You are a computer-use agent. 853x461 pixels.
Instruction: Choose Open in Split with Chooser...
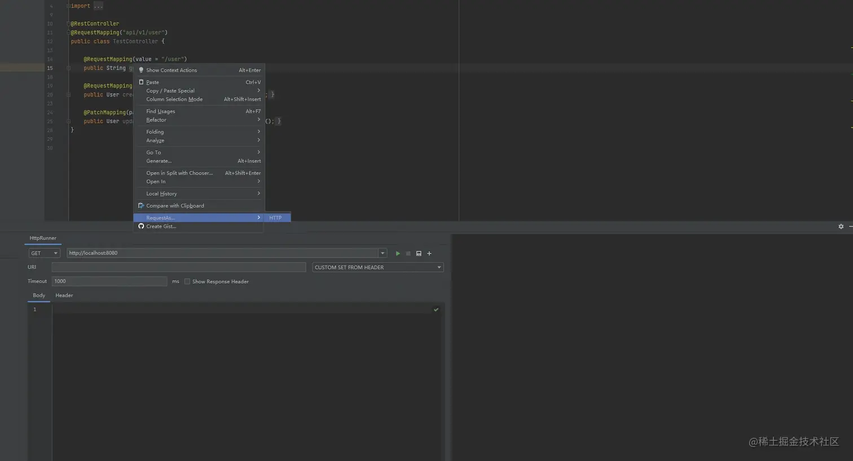(x=199, y=173)
